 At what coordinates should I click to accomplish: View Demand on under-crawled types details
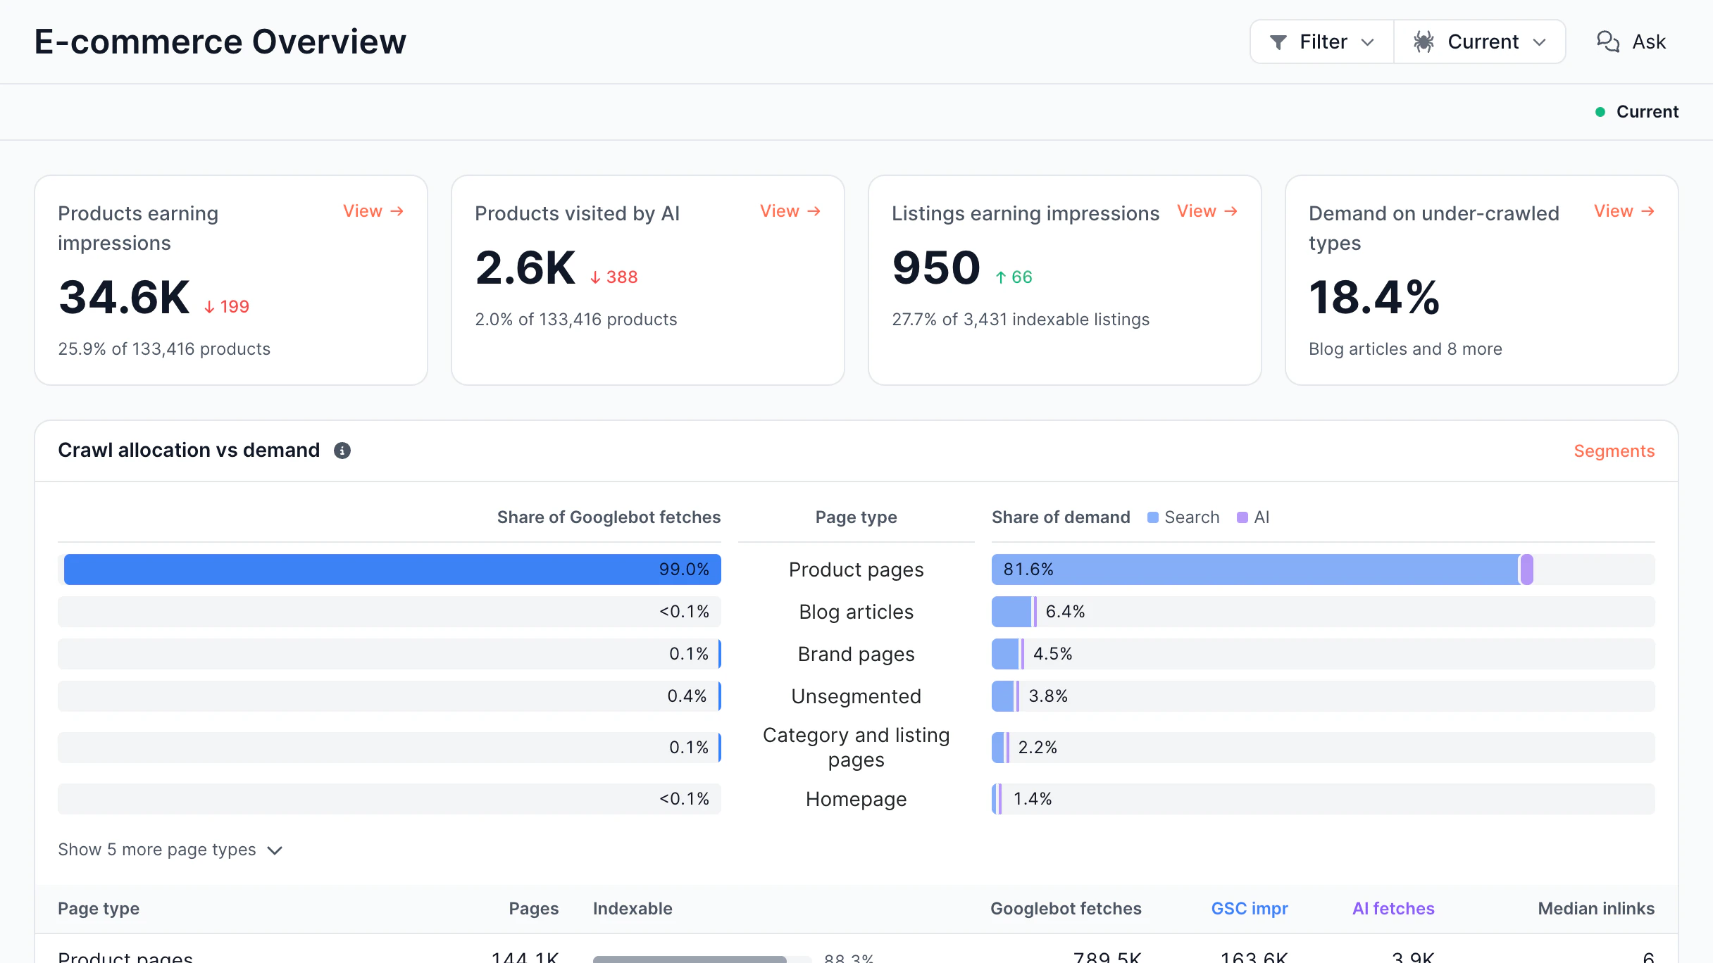pos(1624,211)
